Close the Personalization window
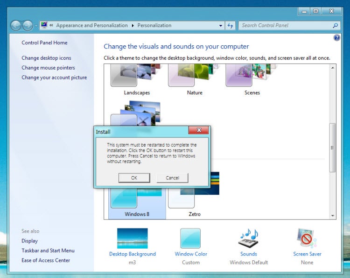 tap(331, 11)
